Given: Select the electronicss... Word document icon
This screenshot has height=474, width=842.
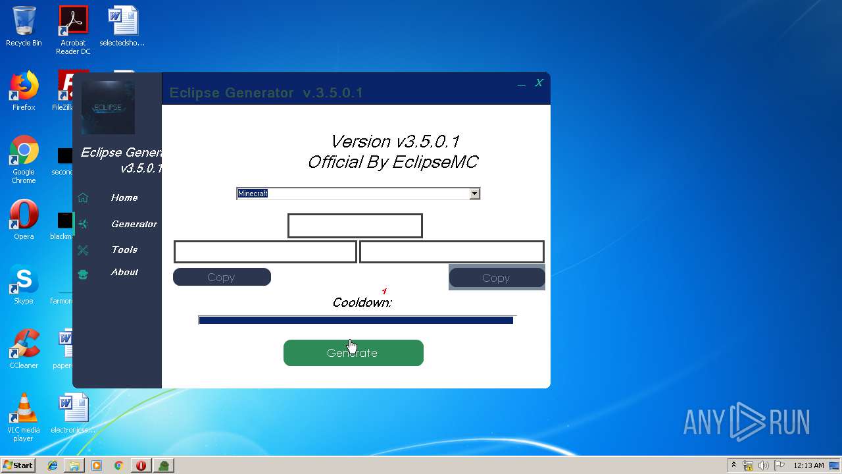Looking at the screenshot, I should coord(73,413).
